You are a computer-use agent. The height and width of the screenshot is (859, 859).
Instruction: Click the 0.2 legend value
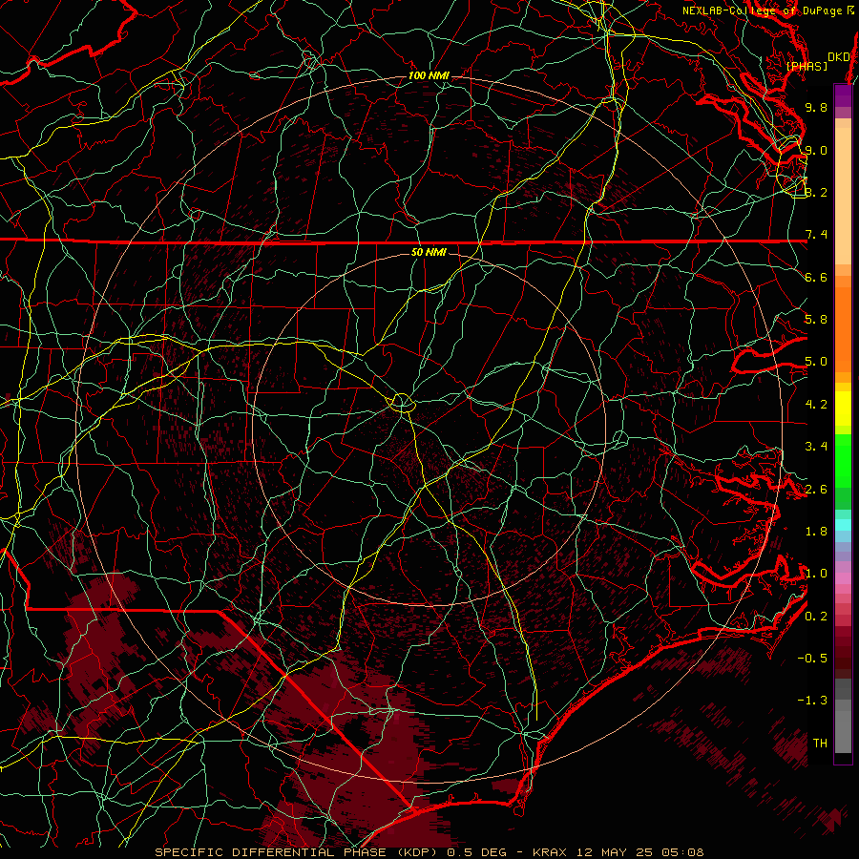(816, 617)
